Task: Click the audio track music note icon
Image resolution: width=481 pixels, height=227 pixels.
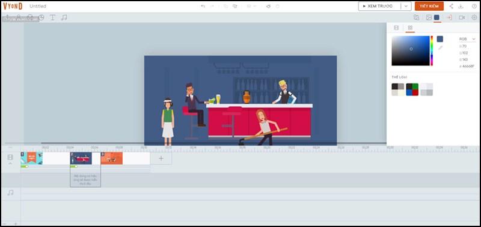Action: pos(10,193)
